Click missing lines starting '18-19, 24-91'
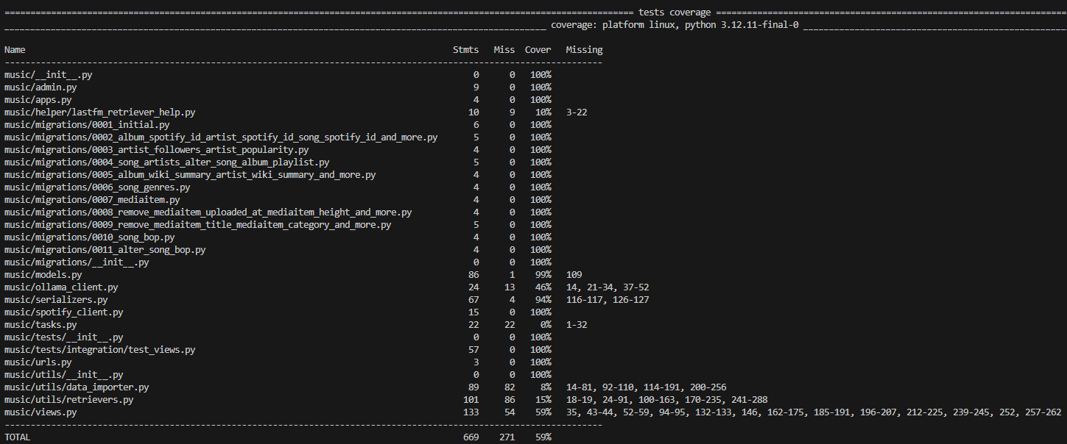This screenshot has width=1067, height=444. coord(666,400)
